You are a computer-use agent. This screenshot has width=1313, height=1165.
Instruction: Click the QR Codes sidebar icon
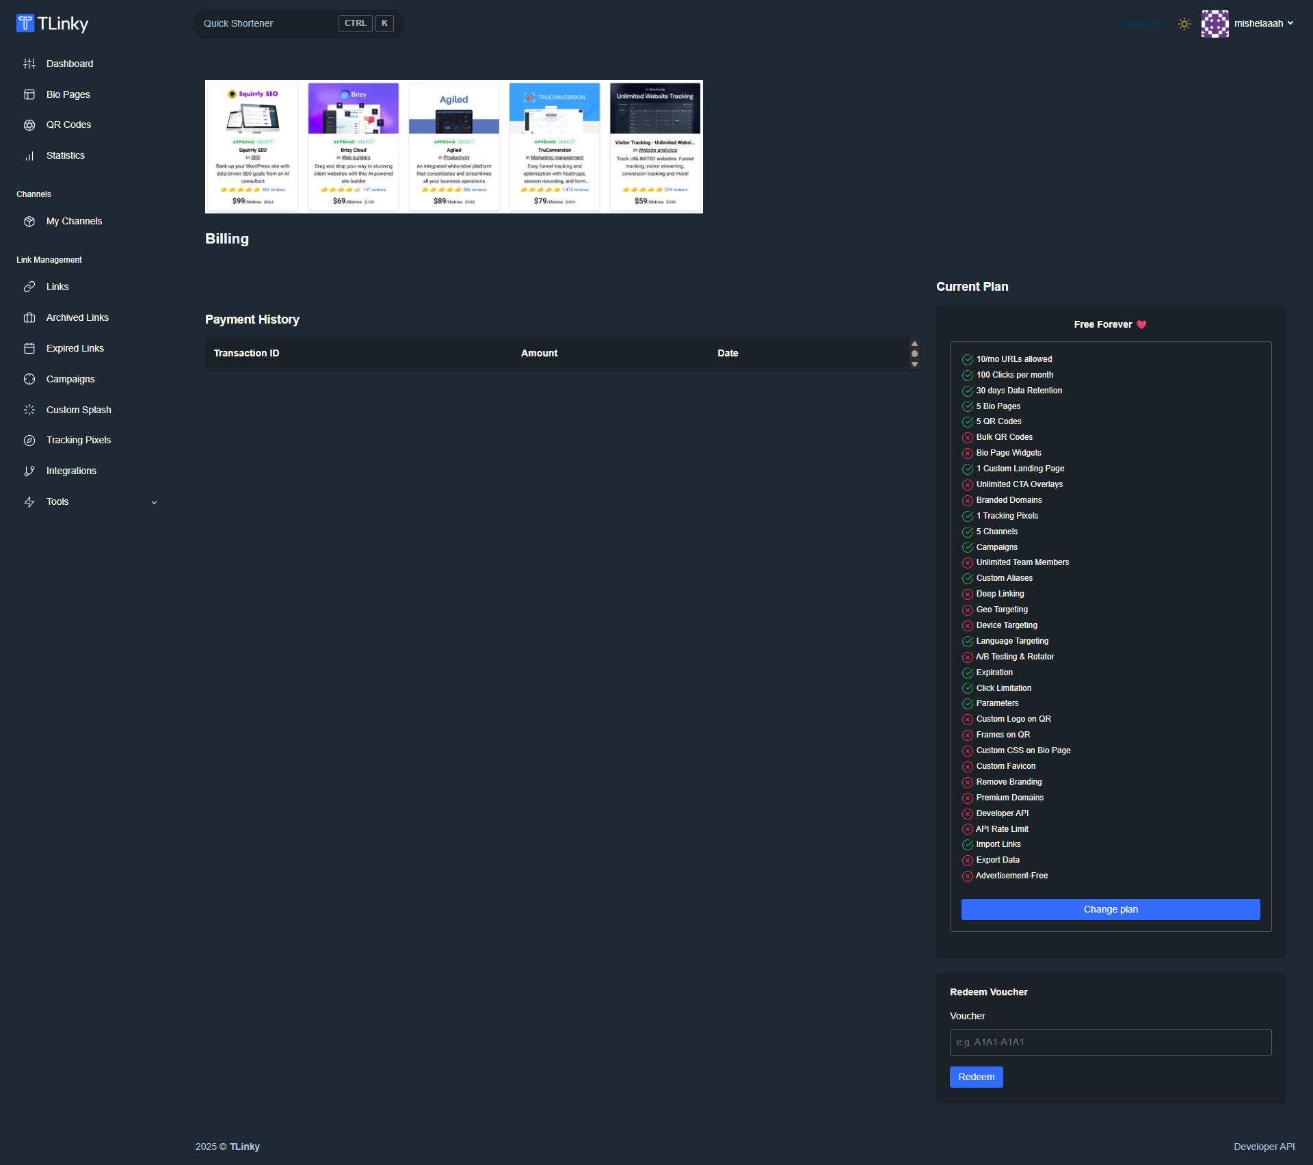[x=29, y=125]
